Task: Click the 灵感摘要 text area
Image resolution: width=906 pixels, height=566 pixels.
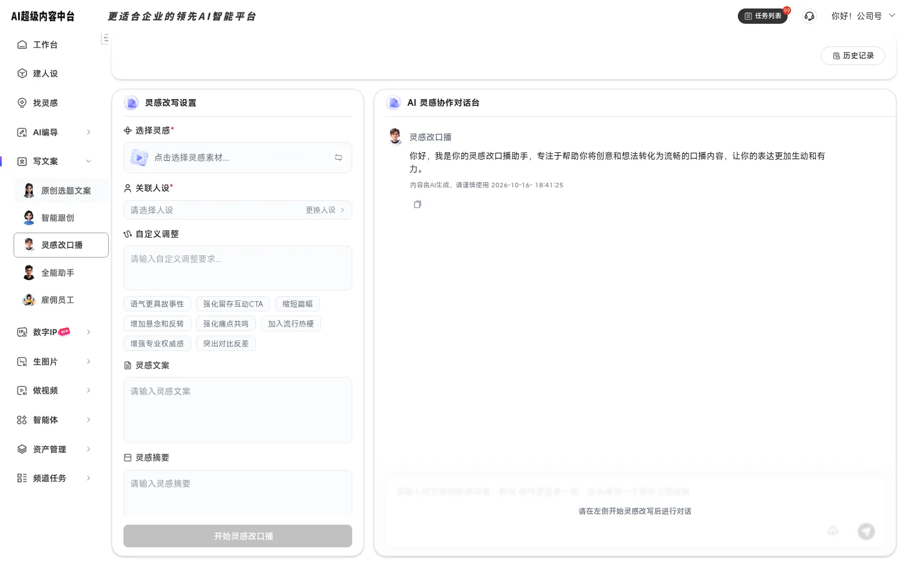Action: pyautogui.click(x=238, y=492)
